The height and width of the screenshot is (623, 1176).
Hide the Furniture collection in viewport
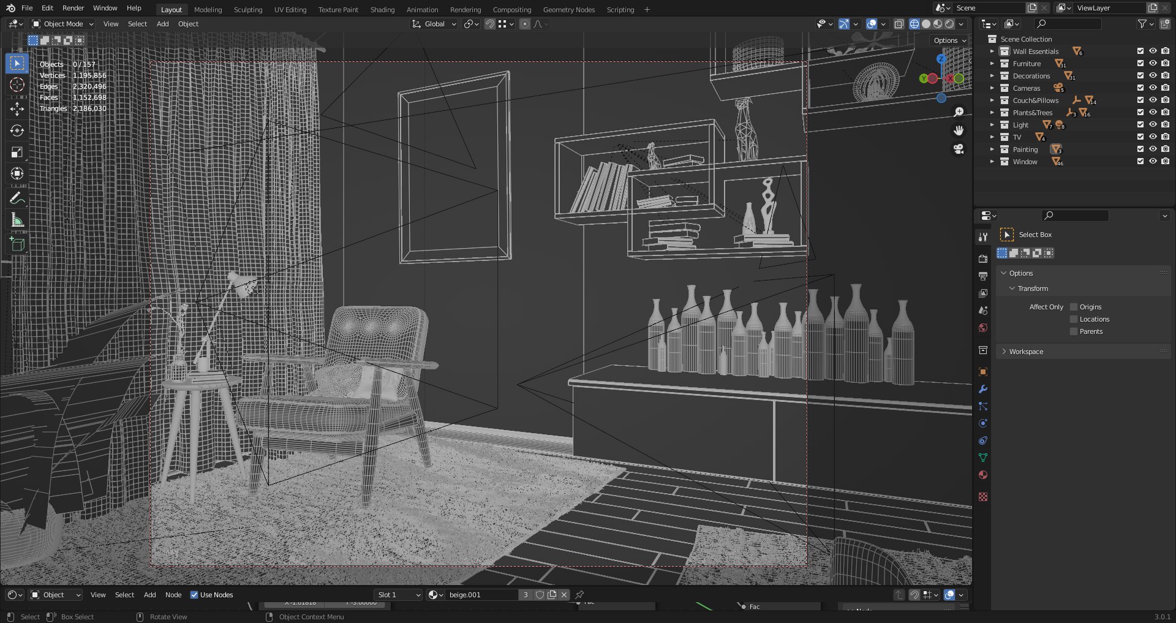[1153, 64]
